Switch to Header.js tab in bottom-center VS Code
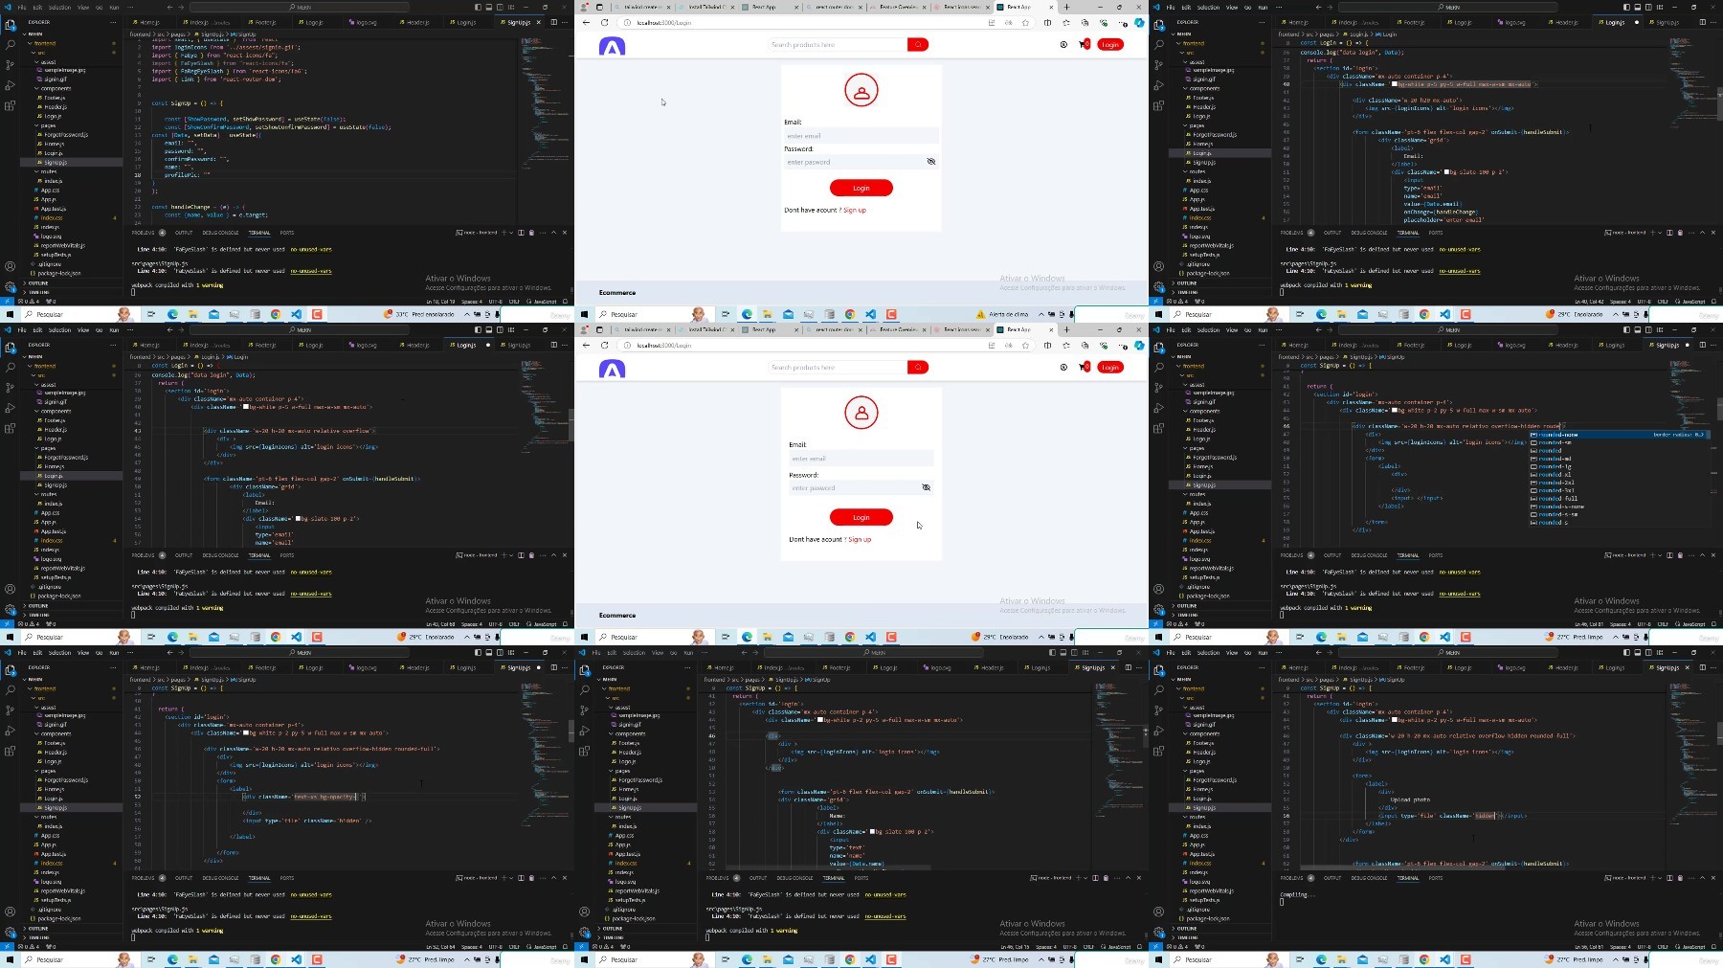 pyautogui.click(x=992, y=667)
